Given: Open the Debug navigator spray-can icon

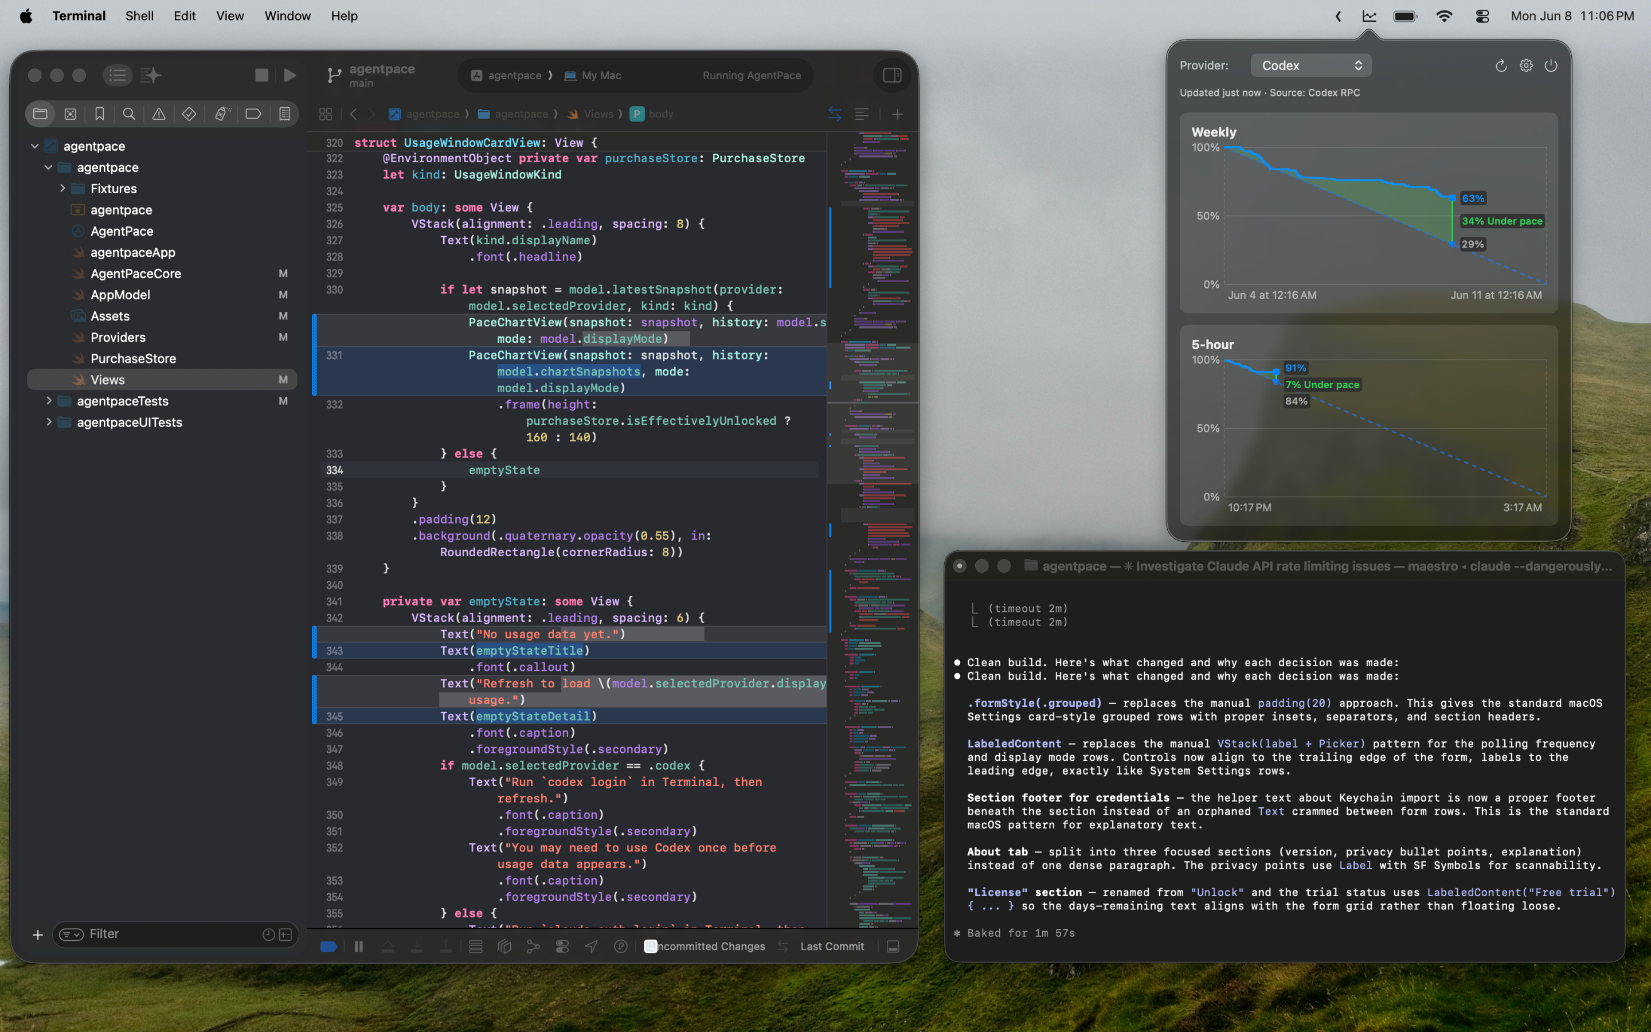Looking at the screenshot, I should click(x=222, y=114).
